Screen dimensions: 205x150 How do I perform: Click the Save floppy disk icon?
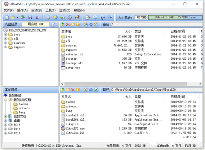(x=30, y=17)
